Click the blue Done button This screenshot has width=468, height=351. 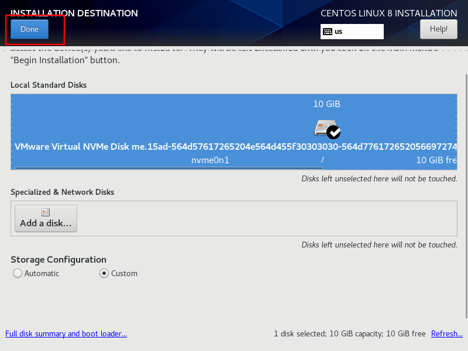(29, 29)
